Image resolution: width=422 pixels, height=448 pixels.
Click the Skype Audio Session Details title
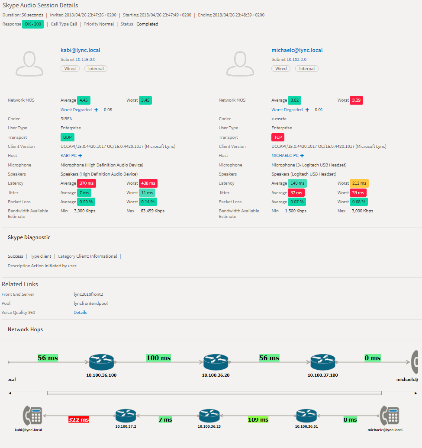pos(40,5)
